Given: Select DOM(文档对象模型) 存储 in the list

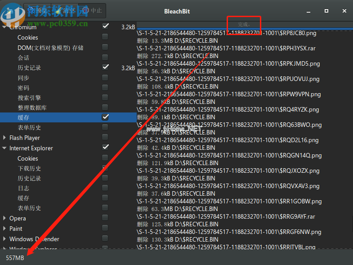Looking at the screenshot, I should point(50,48).
